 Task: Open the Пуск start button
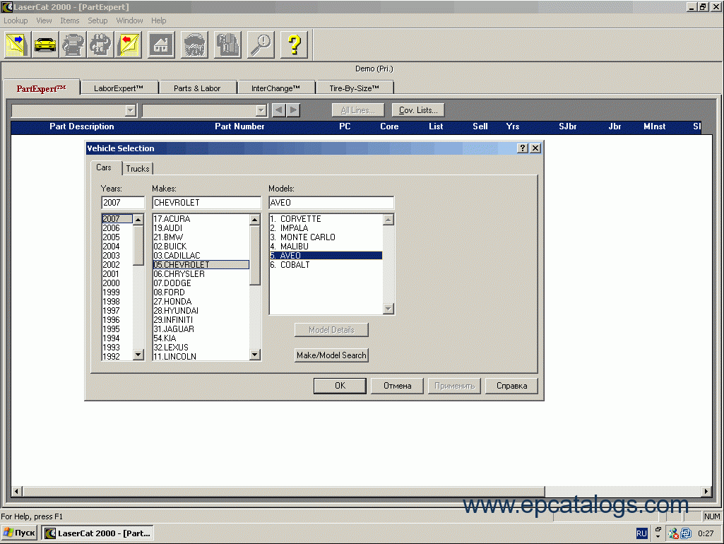[19, 533]
